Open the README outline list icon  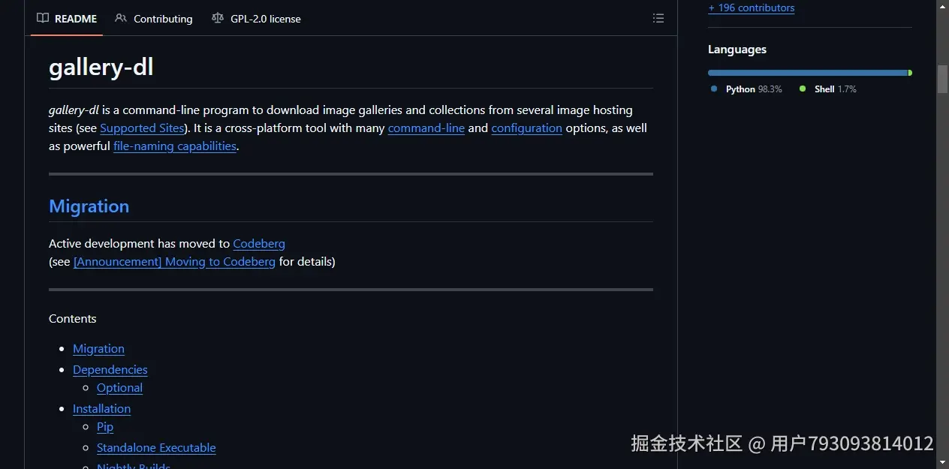658,18
